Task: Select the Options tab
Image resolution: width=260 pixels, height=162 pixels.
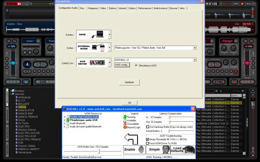Action: point(112,8)
